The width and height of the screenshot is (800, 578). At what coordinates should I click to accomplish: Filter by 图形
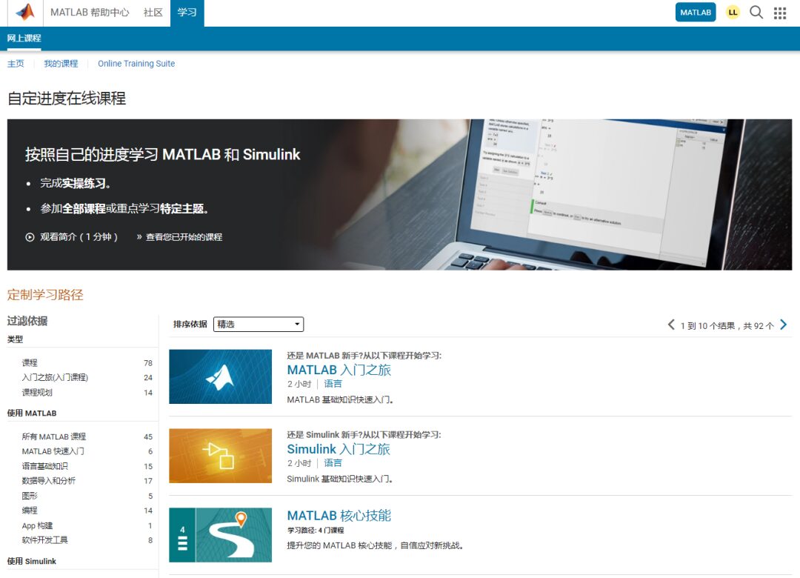(x=30, y=496)
